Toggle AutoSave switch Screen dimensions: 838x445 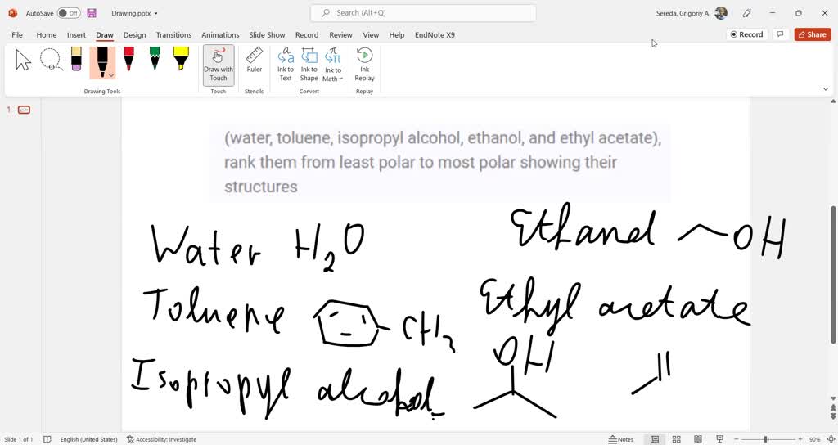[x=69, y=13]
